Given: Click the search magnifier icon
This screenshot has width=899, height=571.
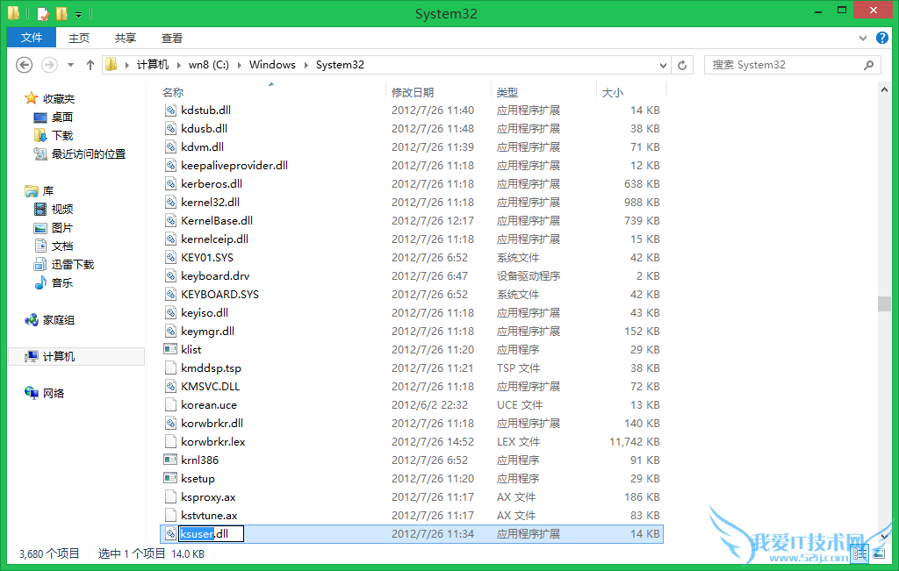Looking at the screenshot, I should point(868,65).
